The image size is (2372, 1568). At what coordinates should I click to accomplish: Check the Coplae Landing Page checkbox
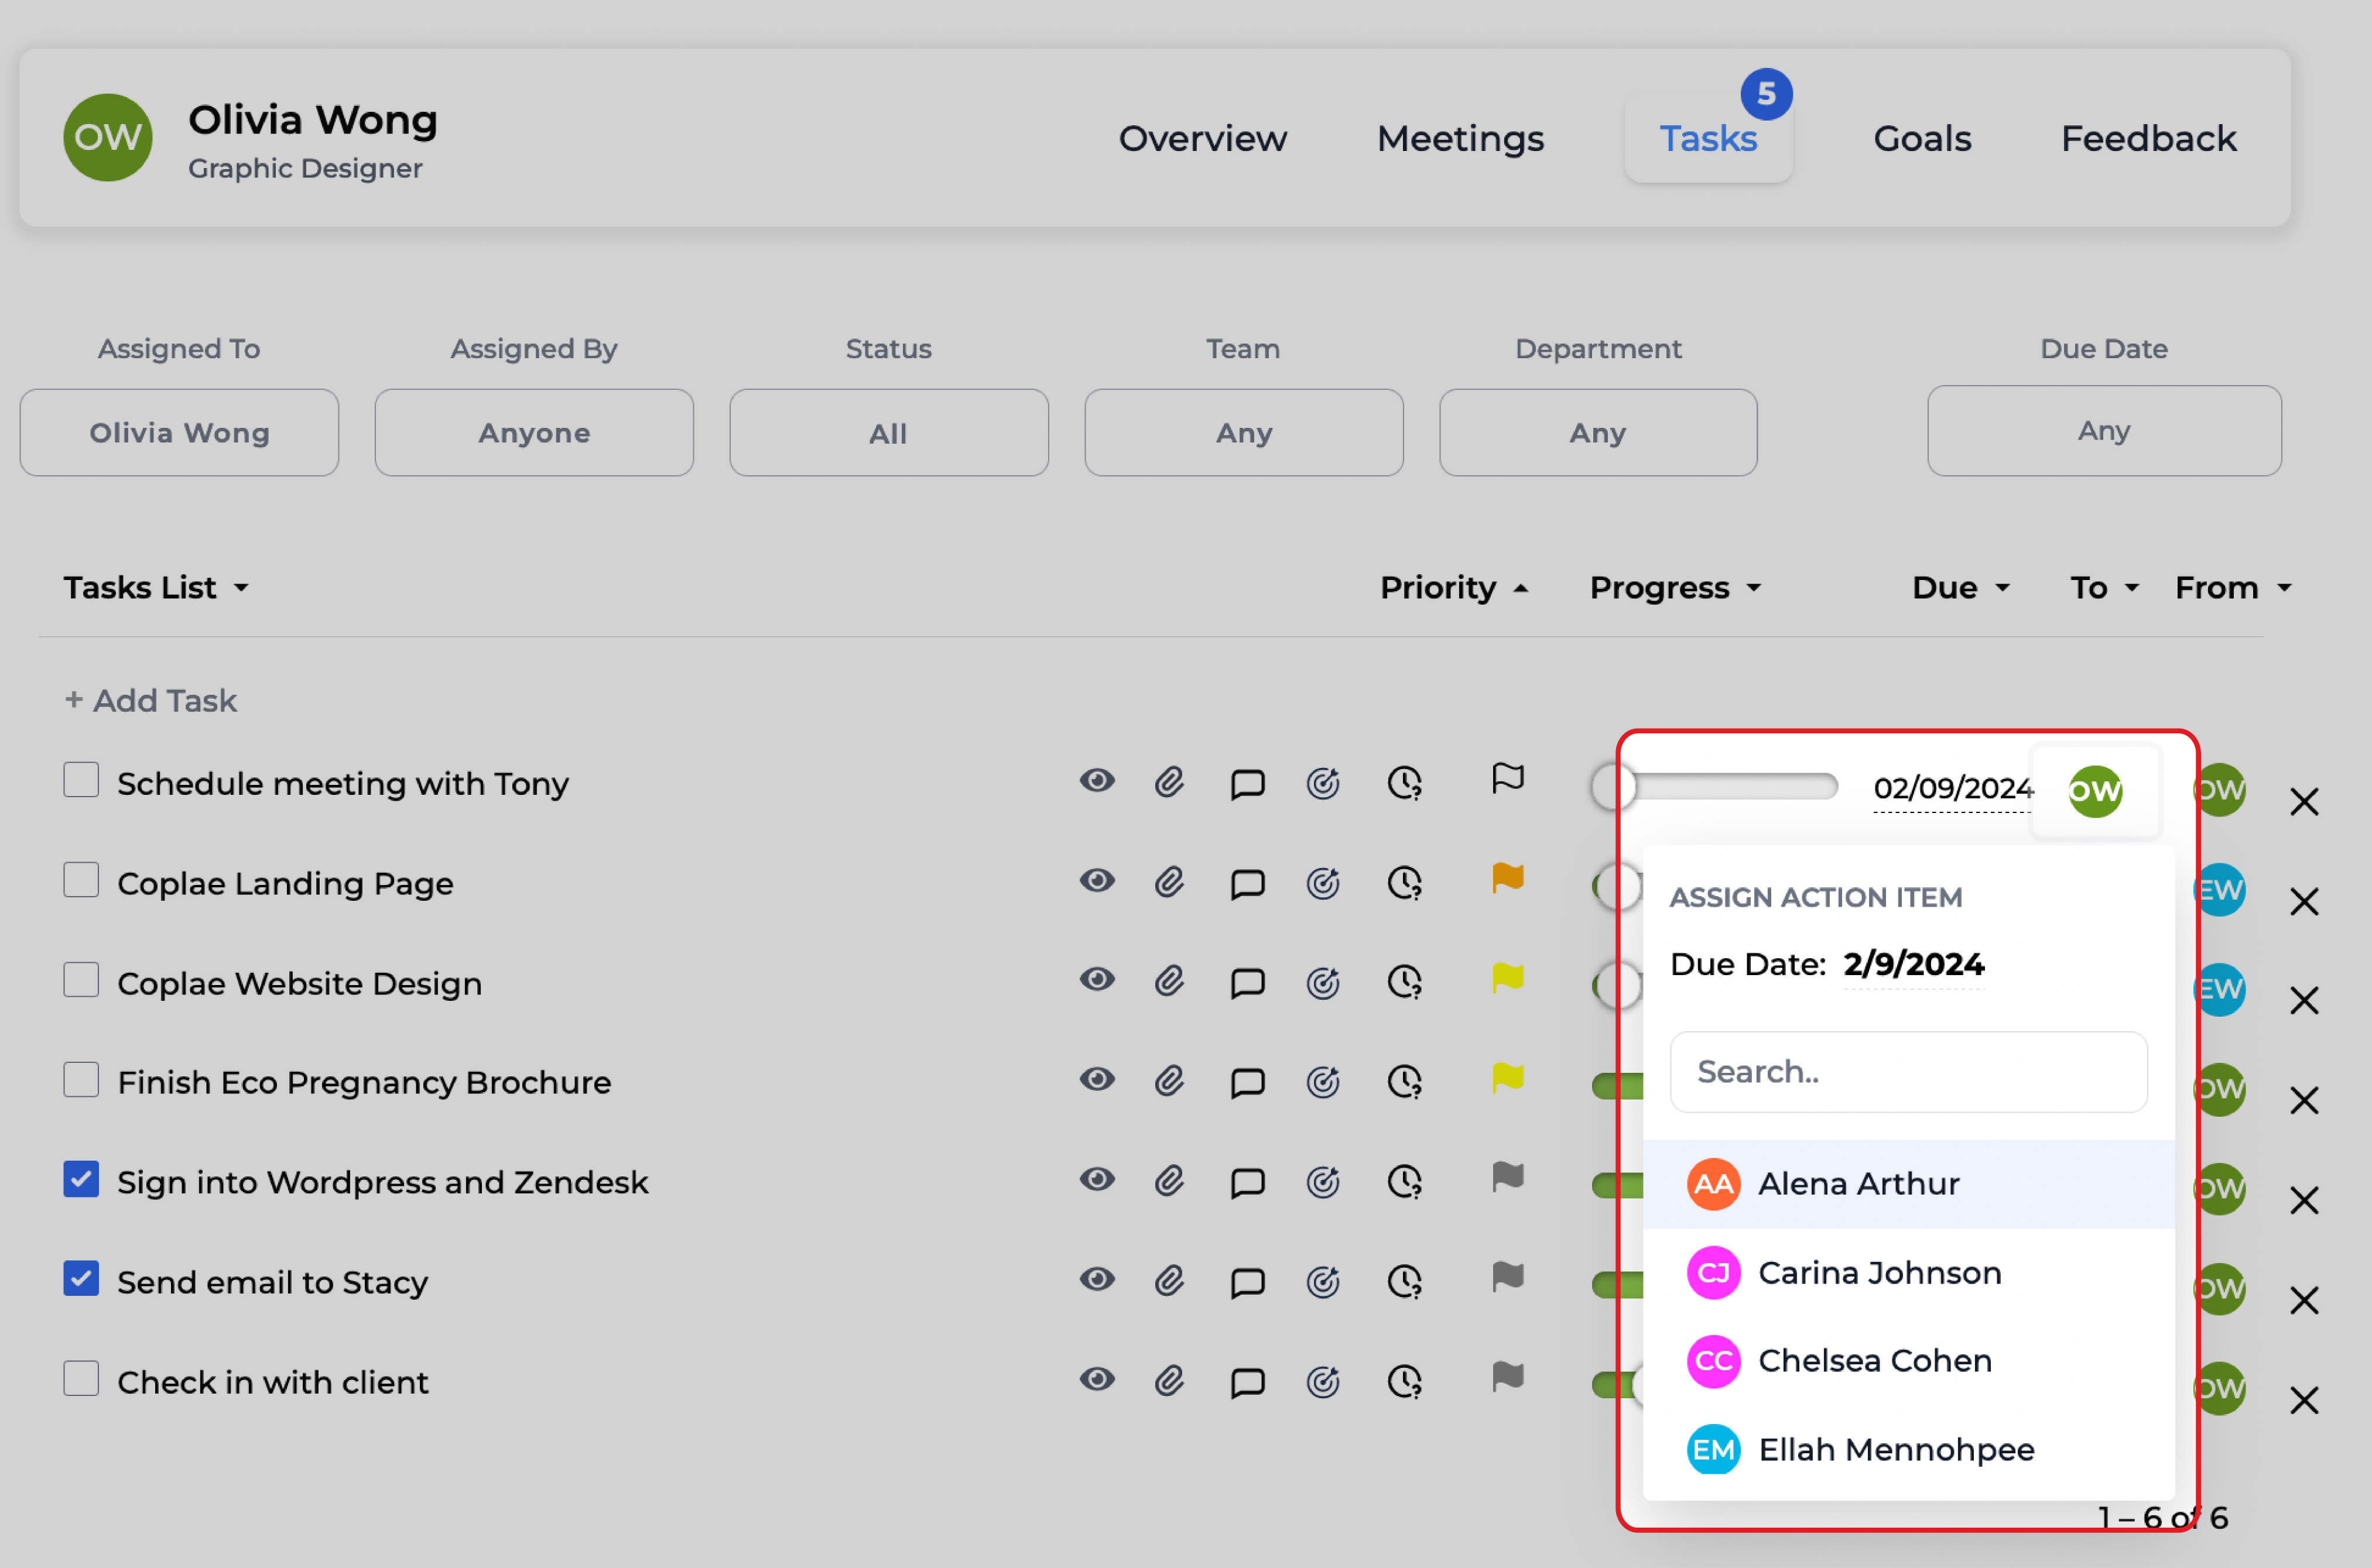tap(81, 880)
